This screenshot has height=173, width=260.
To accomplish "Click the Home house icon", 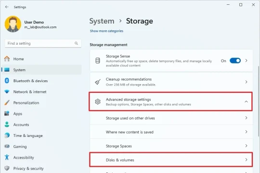I will point(7,59).
